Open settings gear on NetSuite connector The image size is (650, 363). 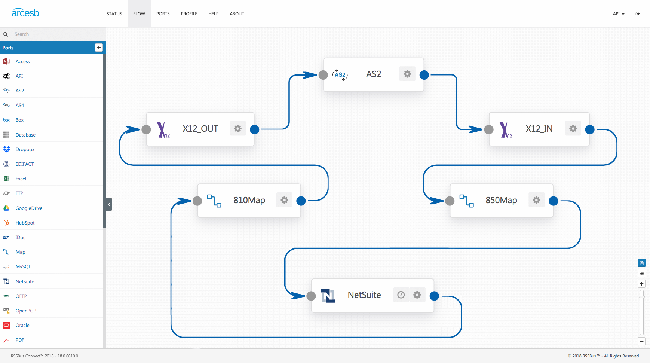[x=417, y=295]
